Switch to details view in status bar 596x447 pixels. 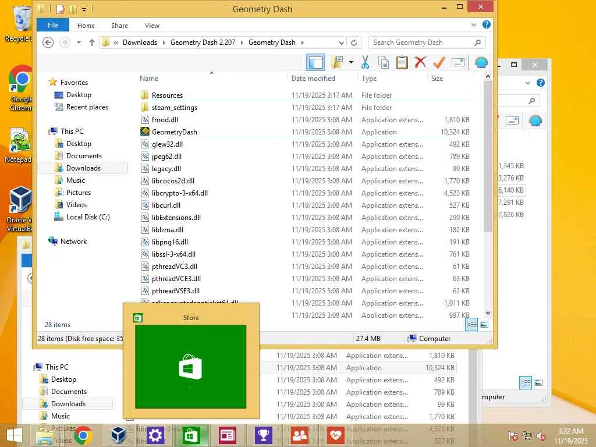pos(471,324)
